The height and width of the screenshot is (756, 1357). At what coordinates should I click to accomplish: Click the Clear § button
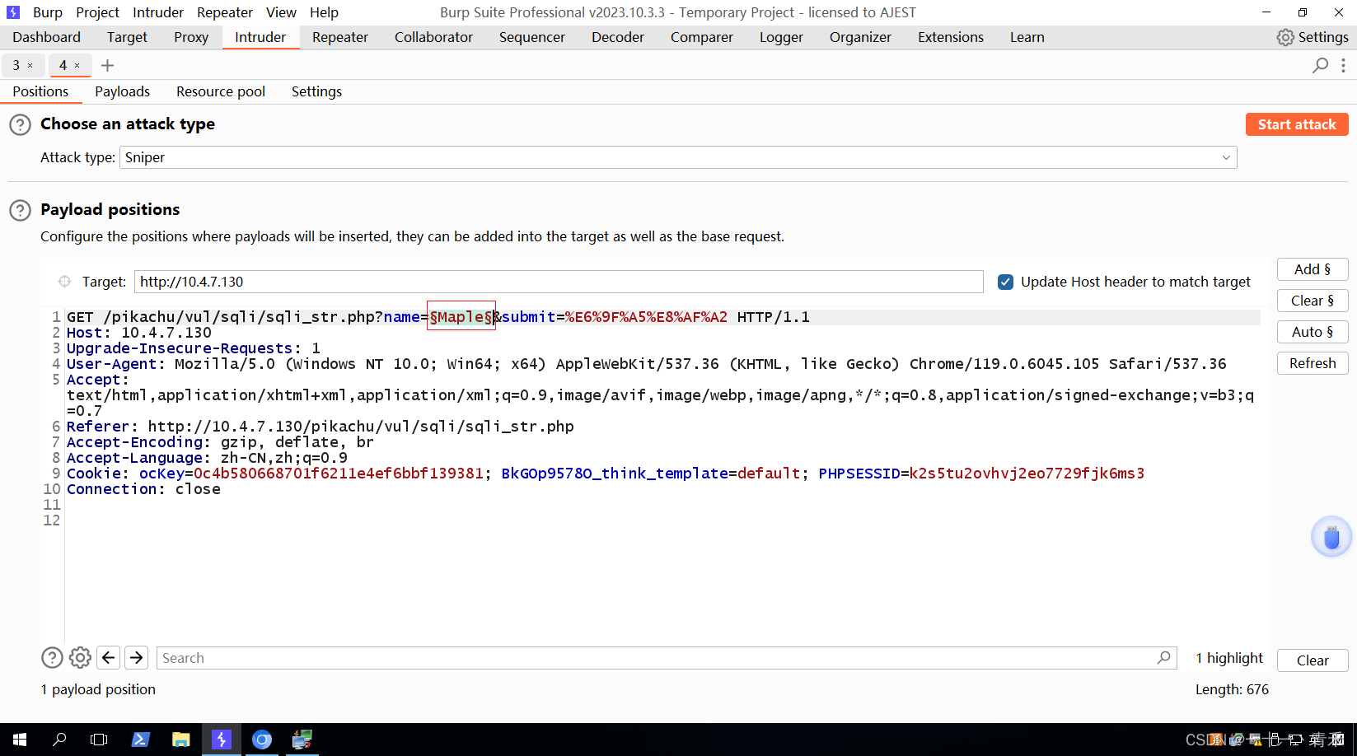tap(1313, 301)
